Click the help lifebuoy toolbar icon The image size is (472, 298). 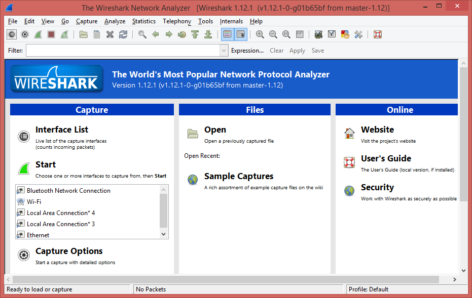point(377,34)
